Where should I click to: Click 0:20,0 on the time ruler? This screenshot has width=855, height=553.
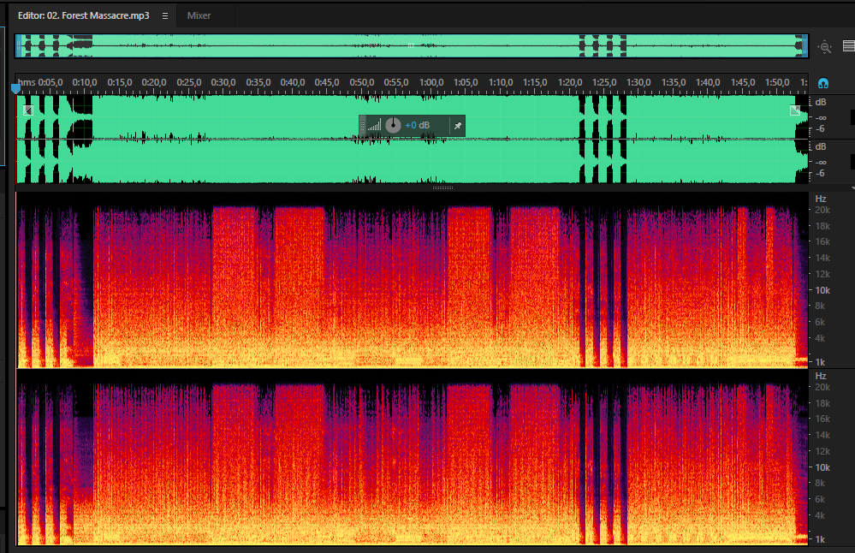pyautogui.click(x=154, y=82)
